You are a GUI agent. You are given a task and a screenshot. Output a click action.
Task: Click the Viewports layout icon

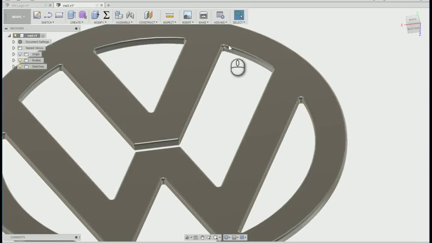click(242, 238)
